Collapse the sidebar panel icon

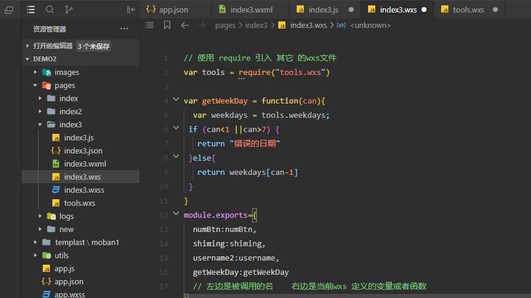point(131,10)
